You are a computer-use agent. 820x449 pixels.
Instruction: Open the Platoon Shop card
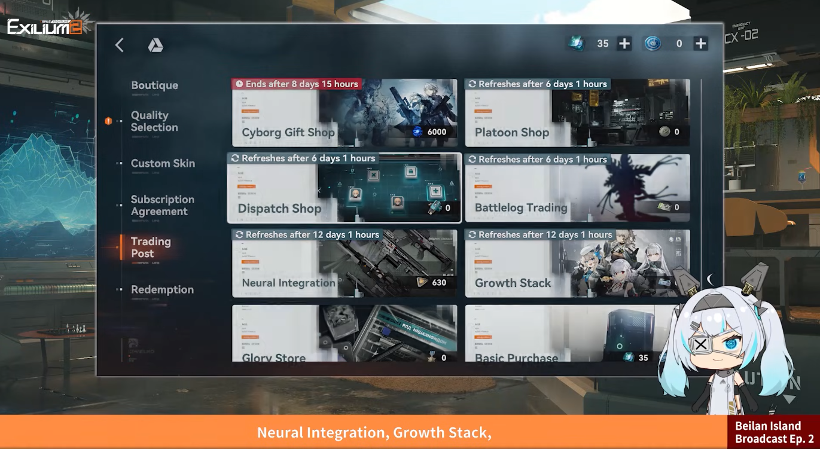(x=578, y=112)
